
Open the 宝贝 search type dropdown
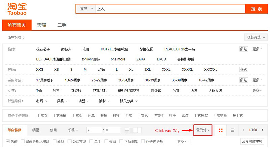coord(86,9)
